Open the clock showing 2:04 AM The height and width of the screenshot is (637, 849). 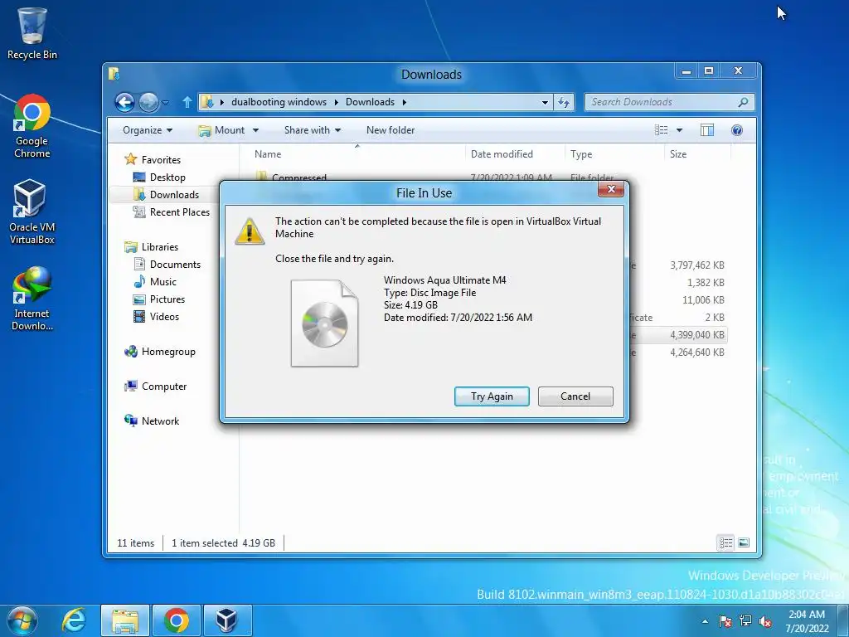pyautogui.click(x=807, y=621)
